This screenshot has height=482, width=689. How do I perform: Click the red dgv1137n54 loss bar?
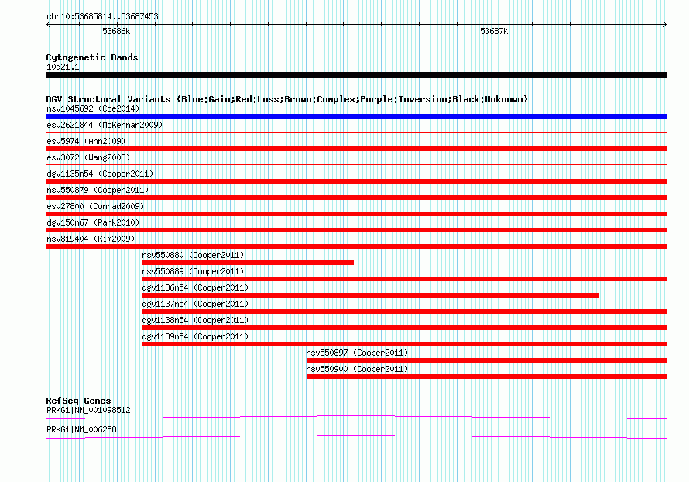tap(405, 312)
